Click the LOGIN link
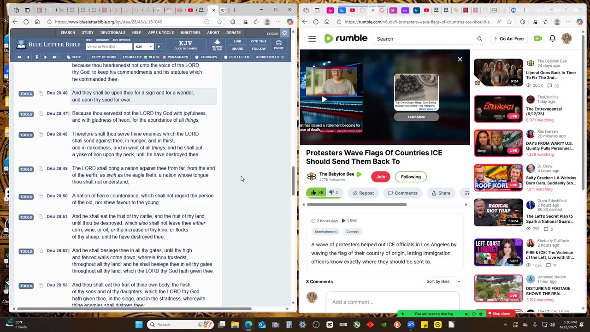Screen dimensions: 590x332 point(272,34)
